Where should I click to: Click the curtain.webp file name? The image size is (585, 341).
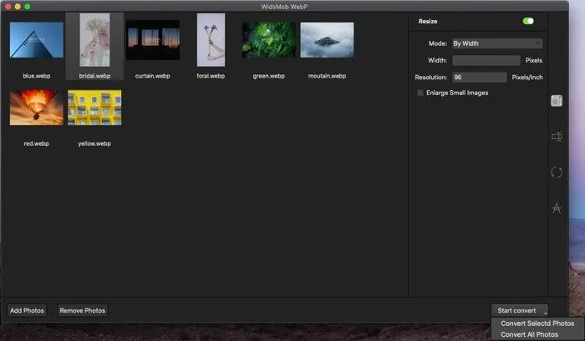(x=153, y=76)
